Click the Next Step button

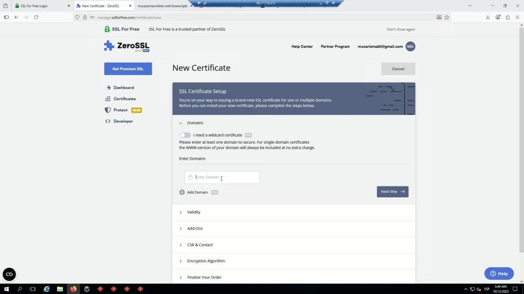392,191
